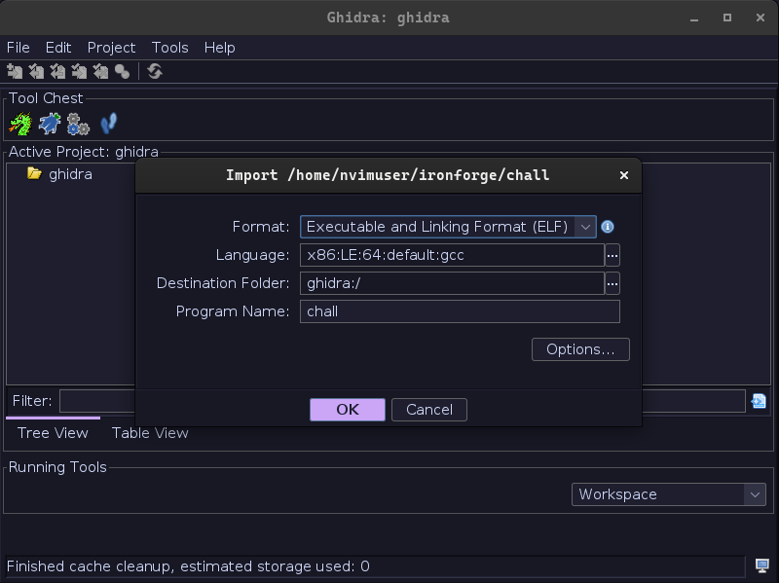Image resolution: width=779 pixels, height=583 pixels.
Task: Open the Help menu
Action: 220,48
